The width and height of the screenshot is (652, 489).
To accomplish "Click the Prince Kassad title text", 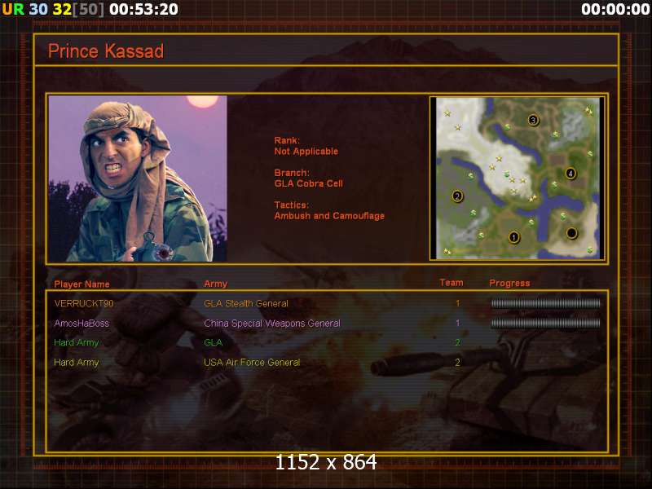I will 106,51.
